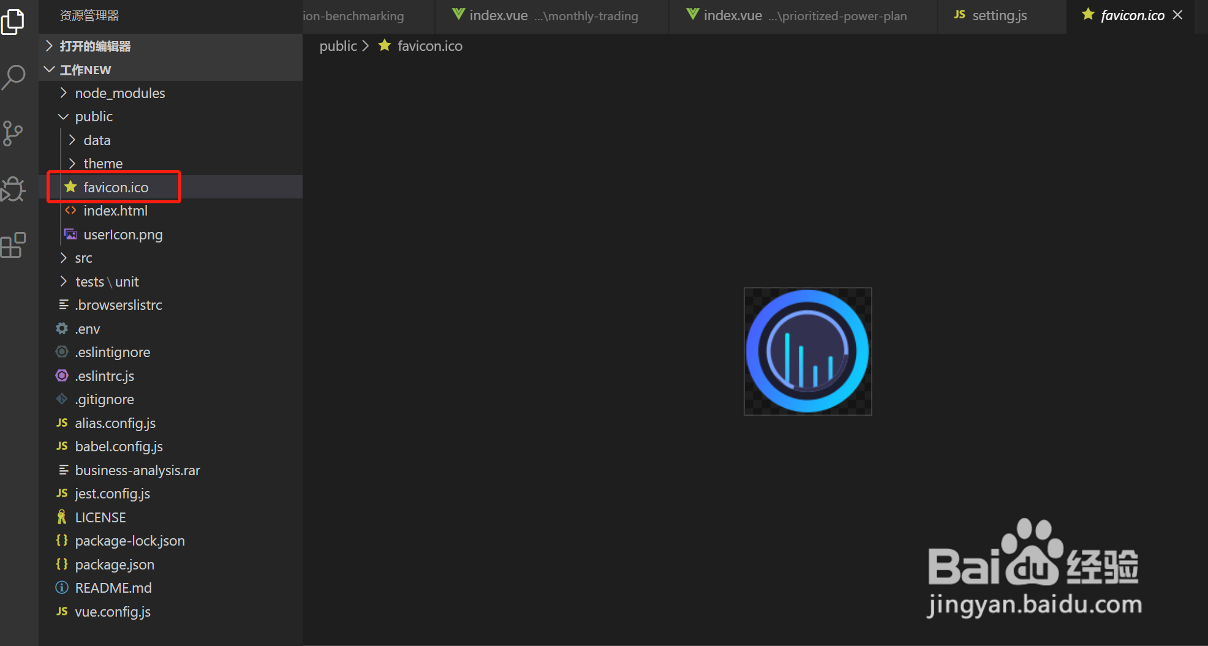Open userIcon.png file
Screen dimensions: 1208x646
(170, 235)
